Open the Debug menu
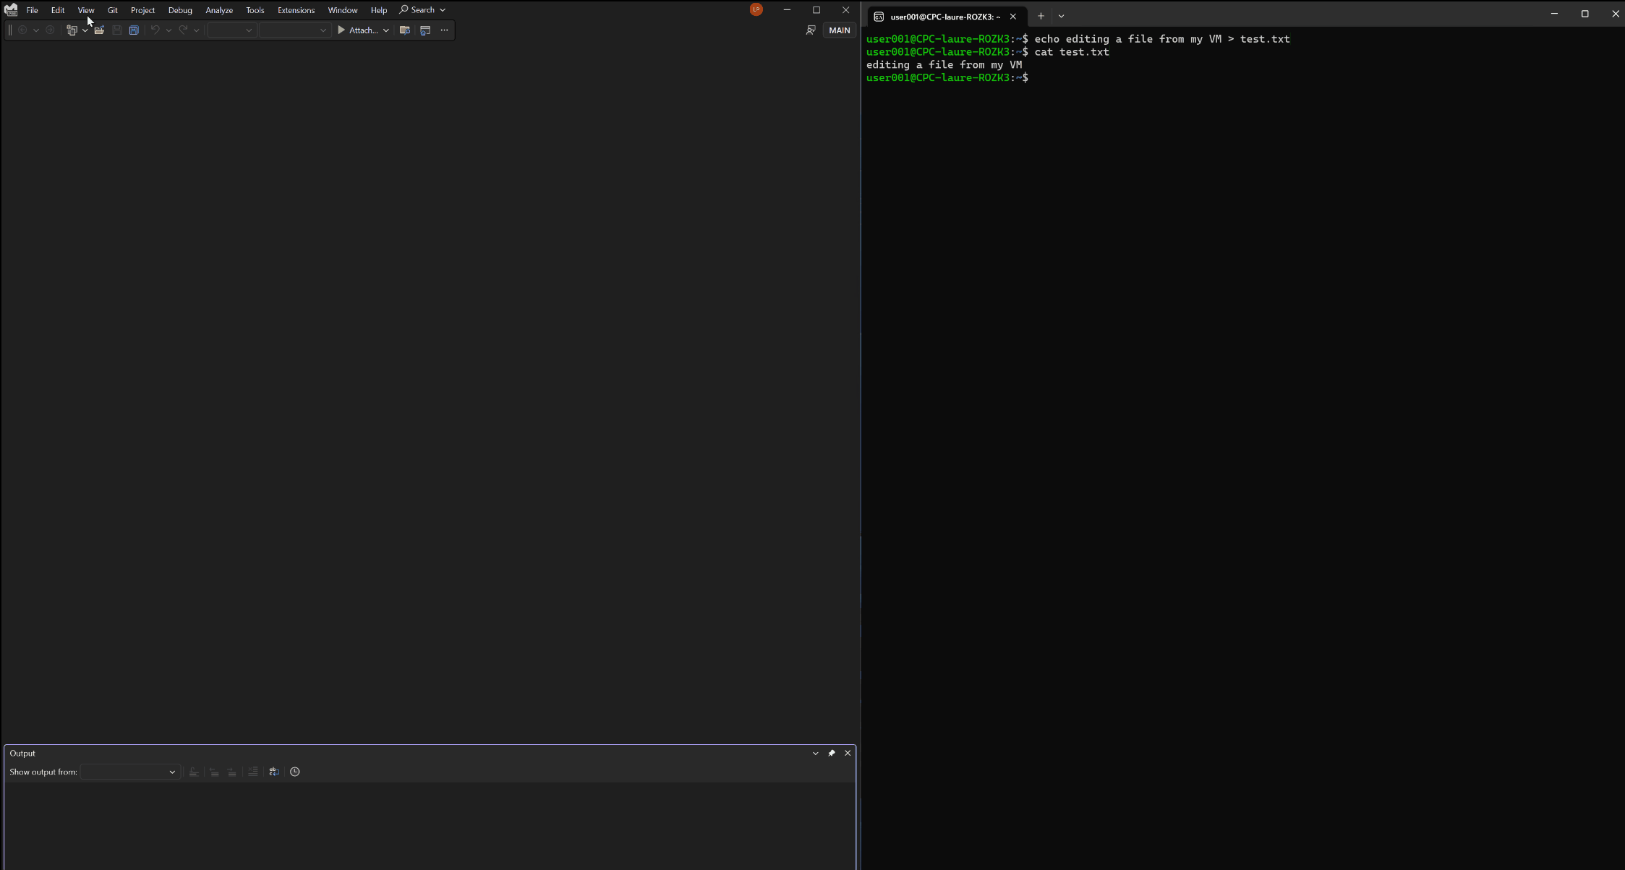This screenshot has width=1625, height=870. click(x=179, y=9)
